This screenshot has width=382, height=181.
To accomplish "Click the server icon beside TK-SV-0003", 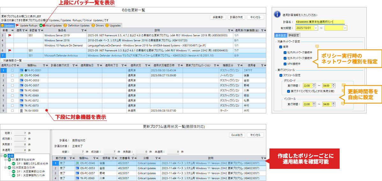I will (22, 111).
